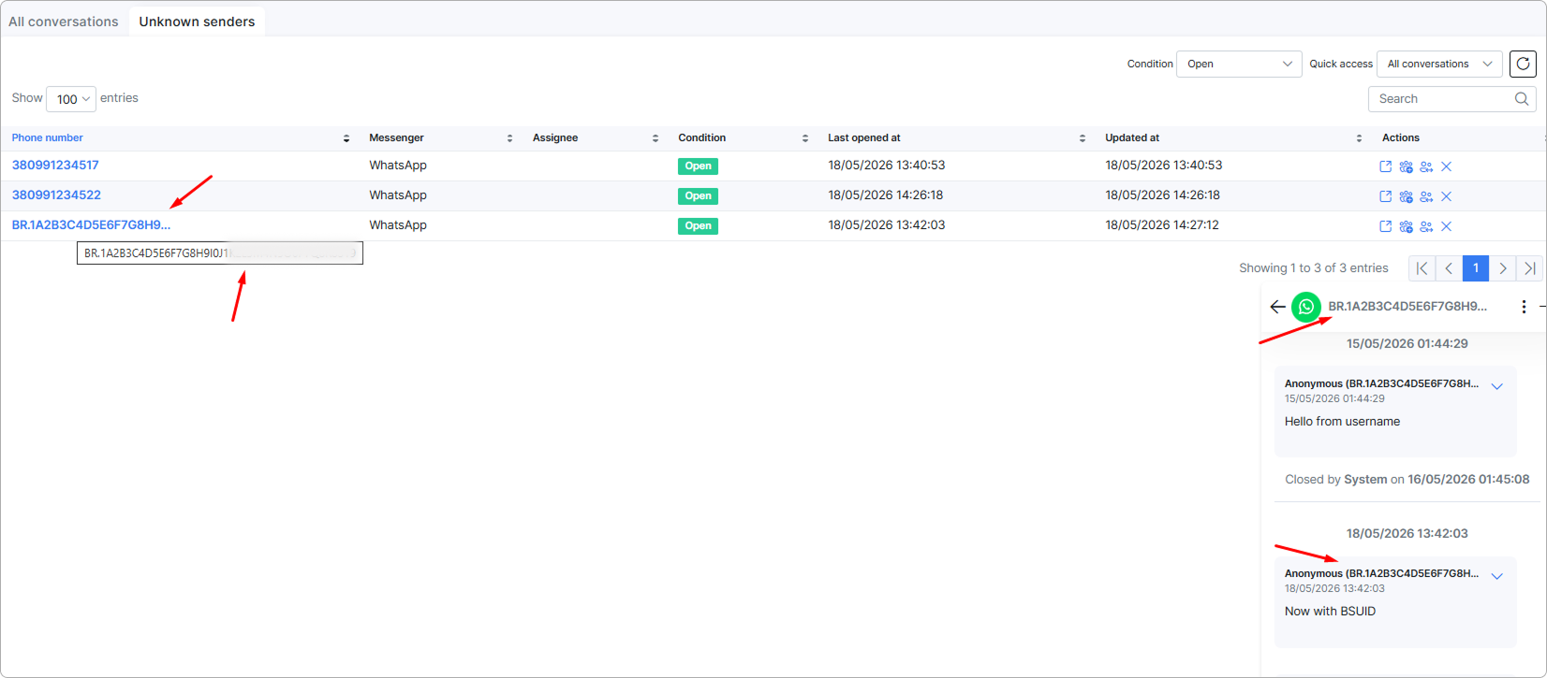Click Last opened 18/05/2026 14:26:18 cell

886,195
